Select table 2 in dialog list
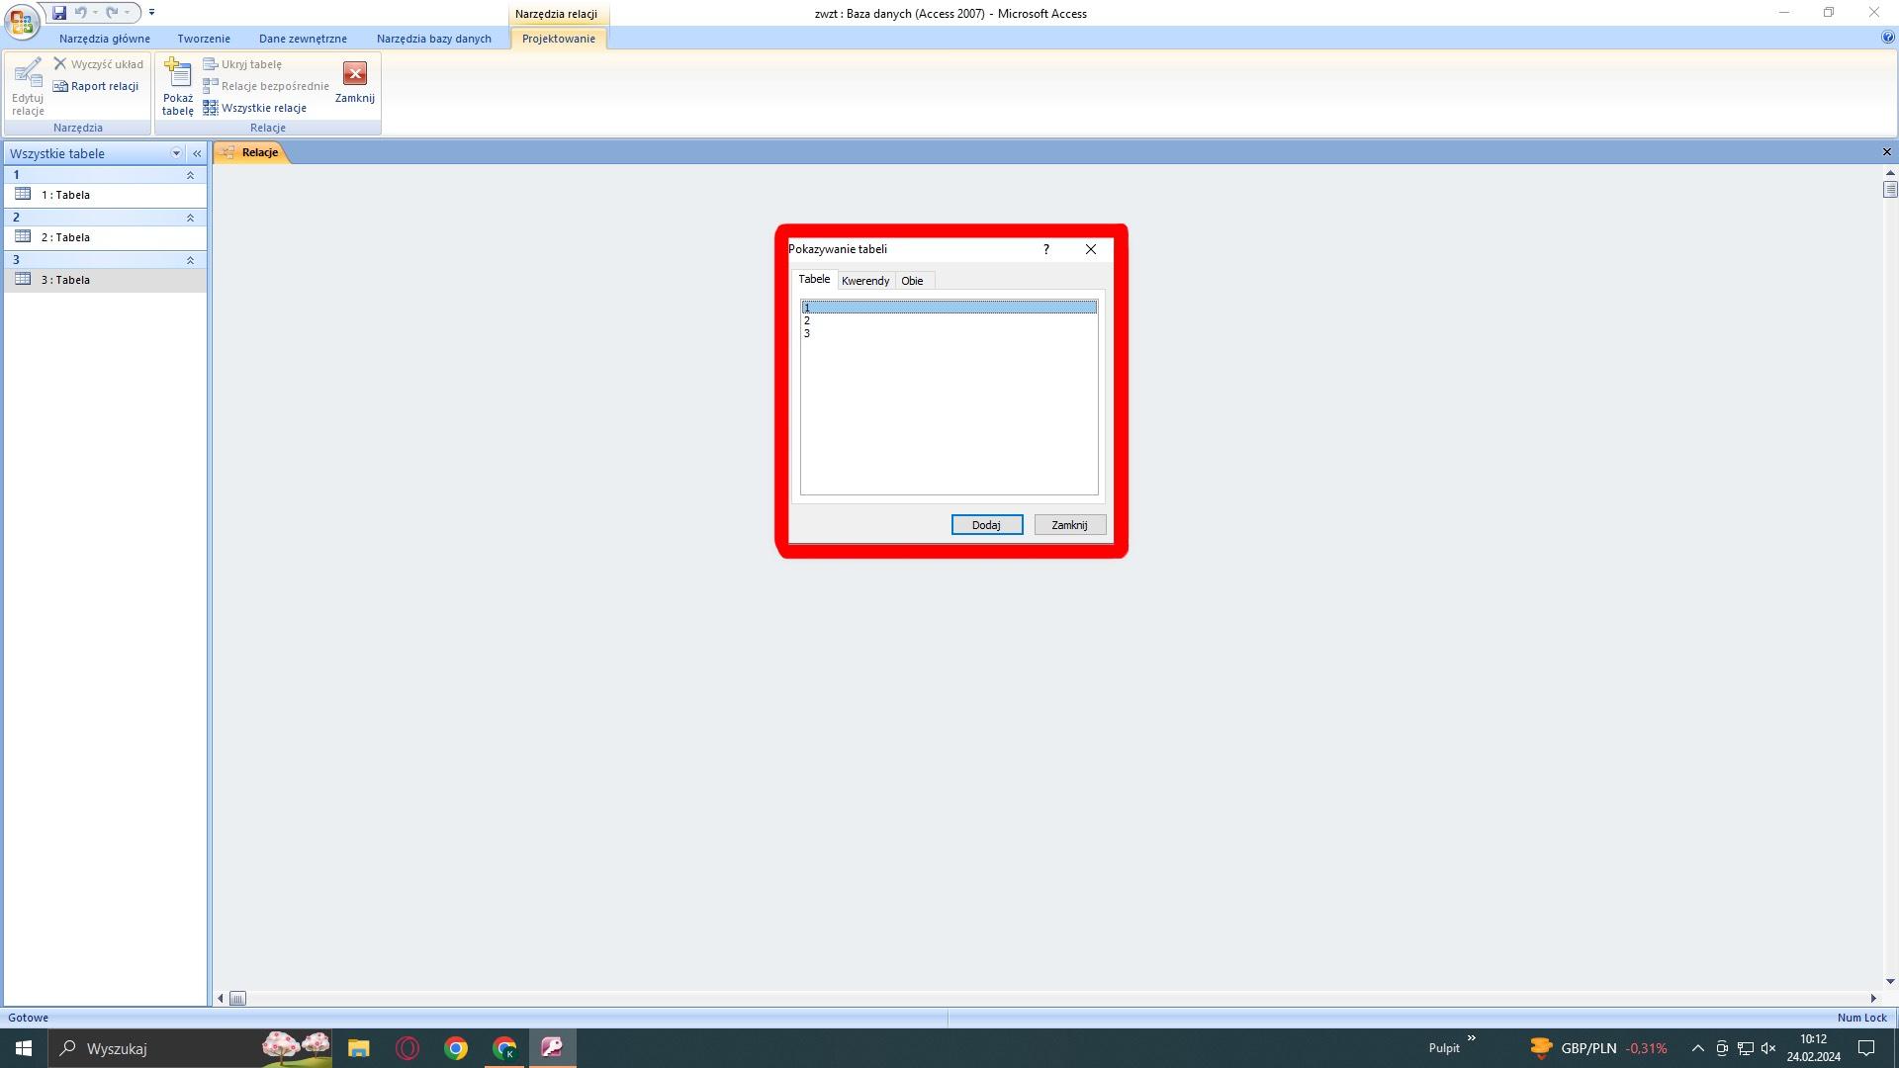This screenshot has width=1899, height=1068. 949,320
